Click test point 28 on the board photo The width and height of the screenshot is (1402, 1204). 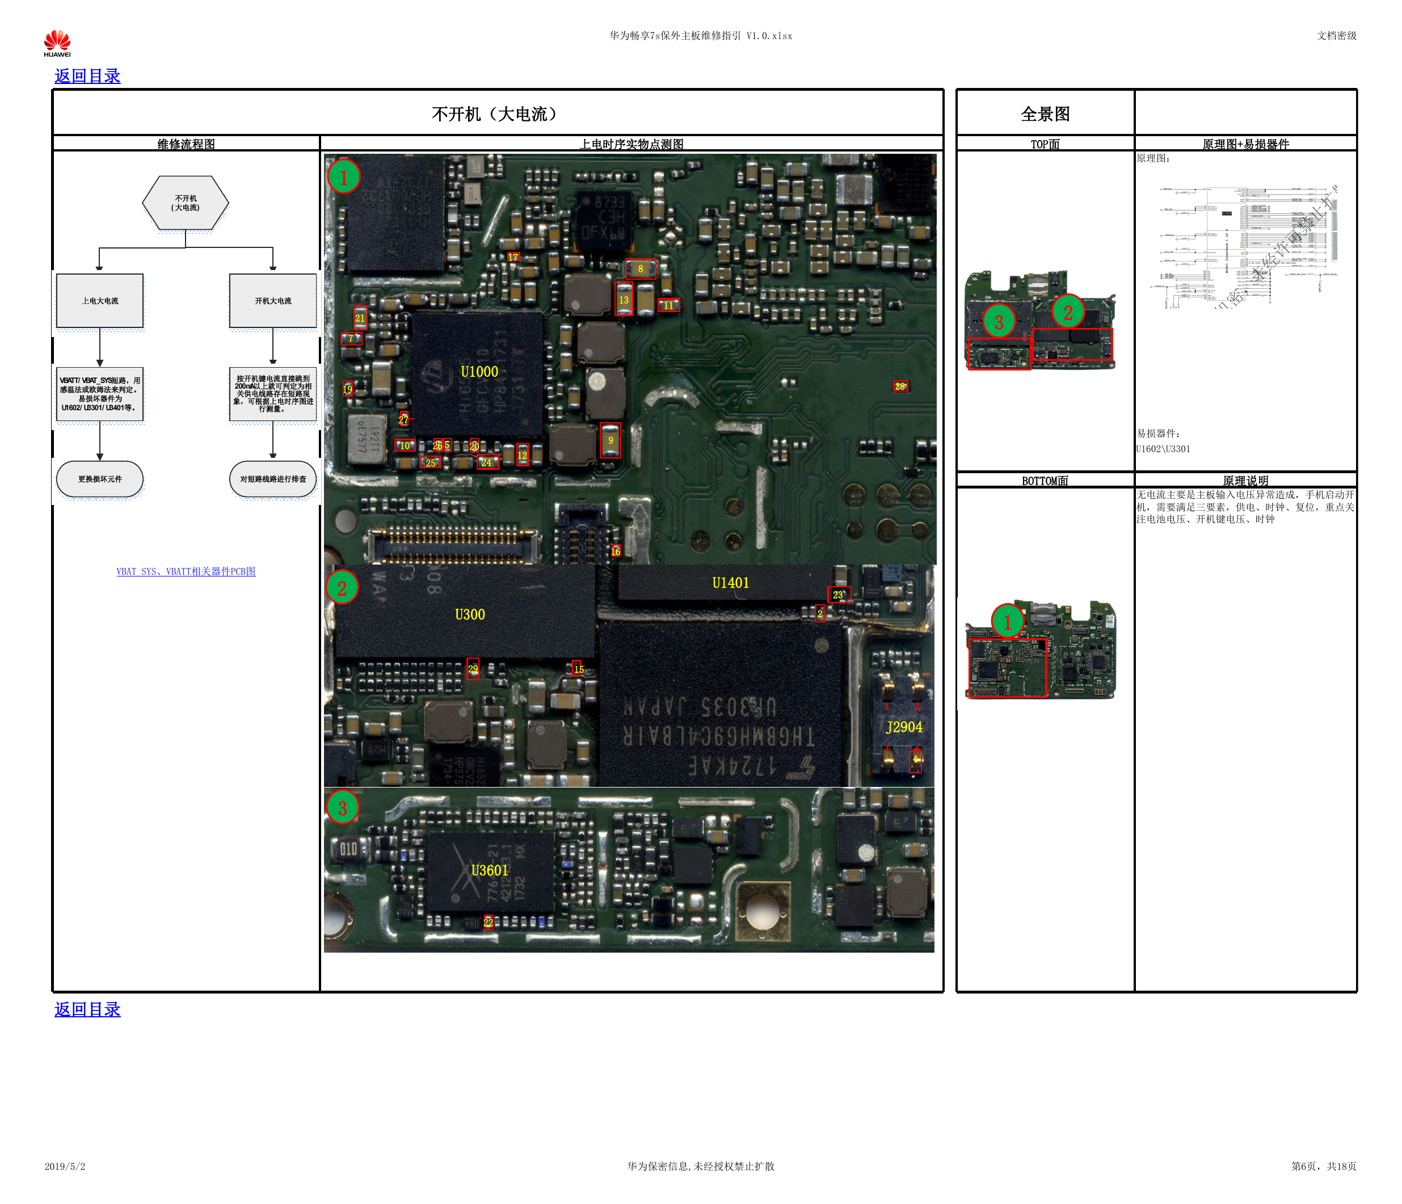900,386
